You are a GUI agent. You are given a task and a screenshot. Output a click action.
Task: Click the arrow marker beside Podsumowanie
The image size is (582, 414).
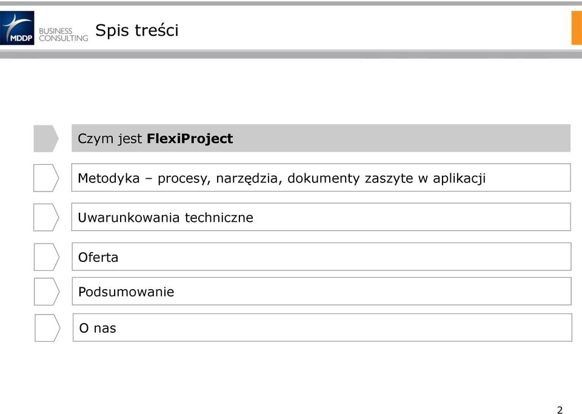[47, 292]
